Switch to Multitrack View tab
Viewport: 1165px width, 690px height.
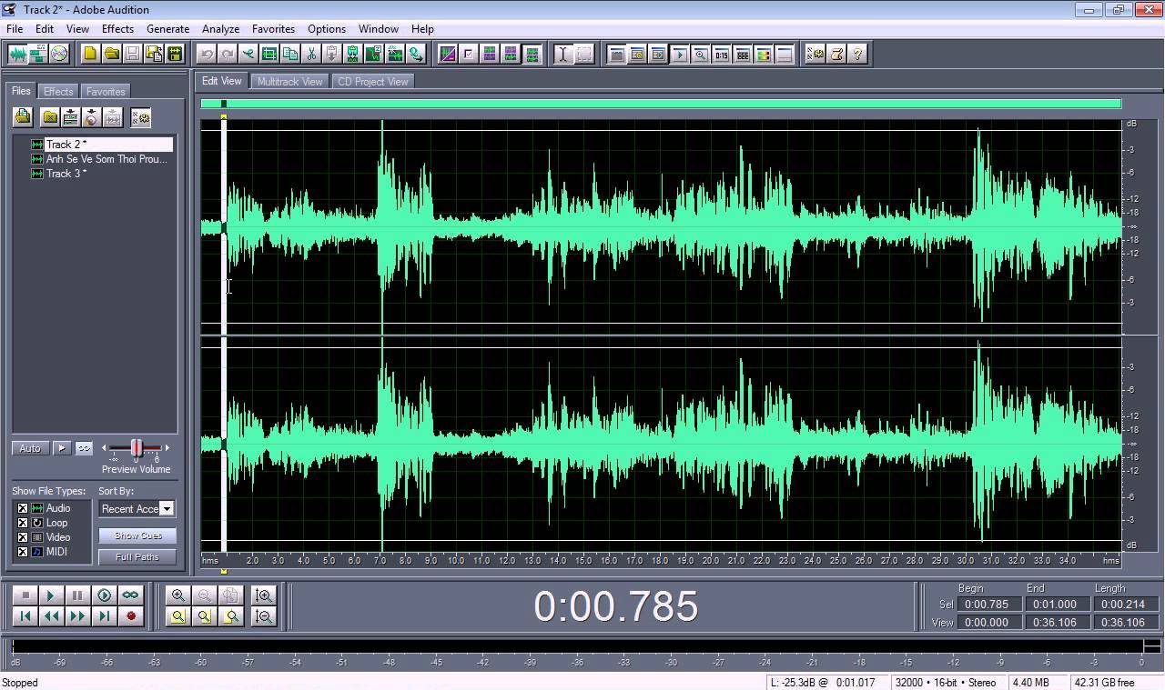[289, 82]
